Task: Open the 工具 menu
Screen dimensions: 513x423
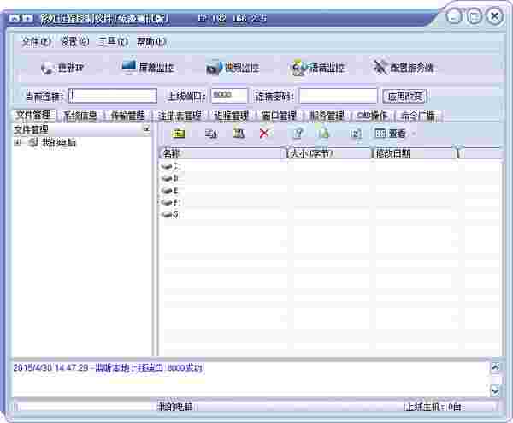Action: click(113, 42)
